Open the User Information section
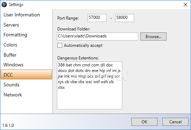 [x=22, y=15]
